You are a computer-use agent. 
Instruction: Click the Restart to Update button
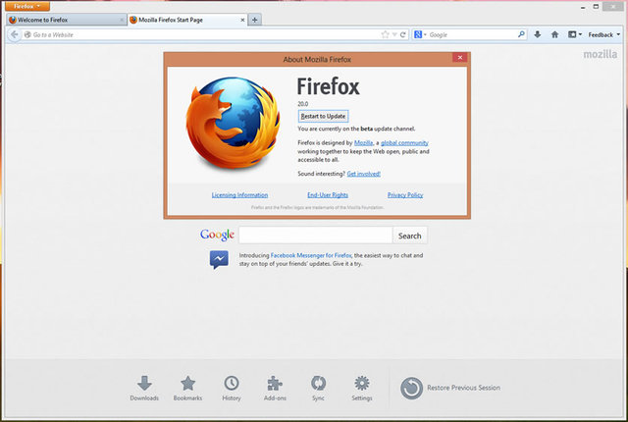(x=323, y=116)
